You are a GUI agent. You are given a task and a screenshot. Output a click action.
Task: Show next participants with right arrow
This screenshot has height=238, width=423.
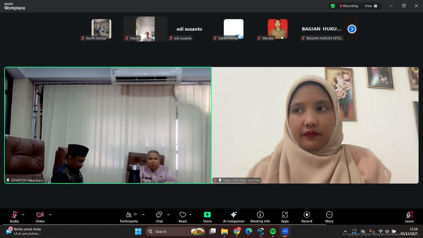[352, 29]
